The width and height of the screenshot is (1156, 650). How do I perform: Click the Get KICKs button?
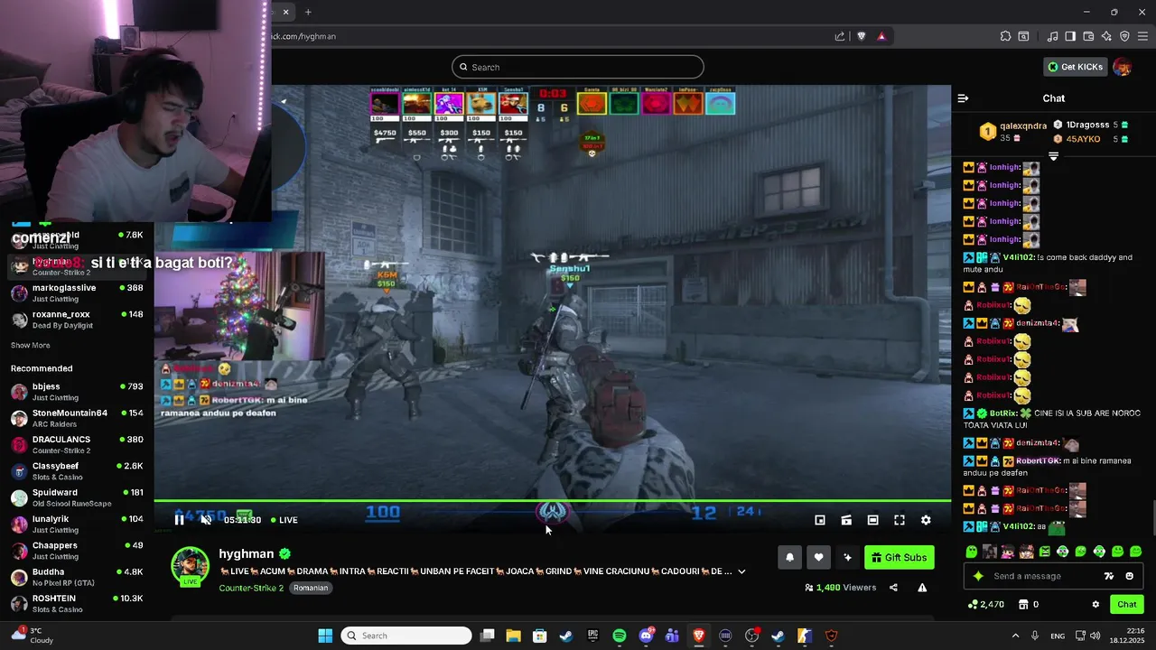click(1075, 67)
